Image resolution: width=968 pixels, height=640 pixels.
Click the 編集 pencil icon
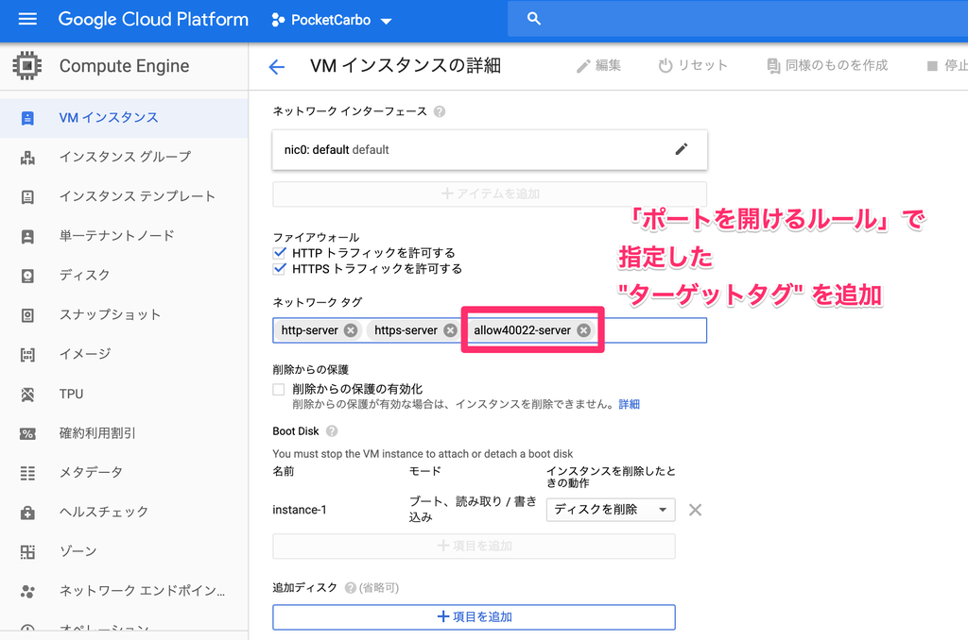click(583, 66)
